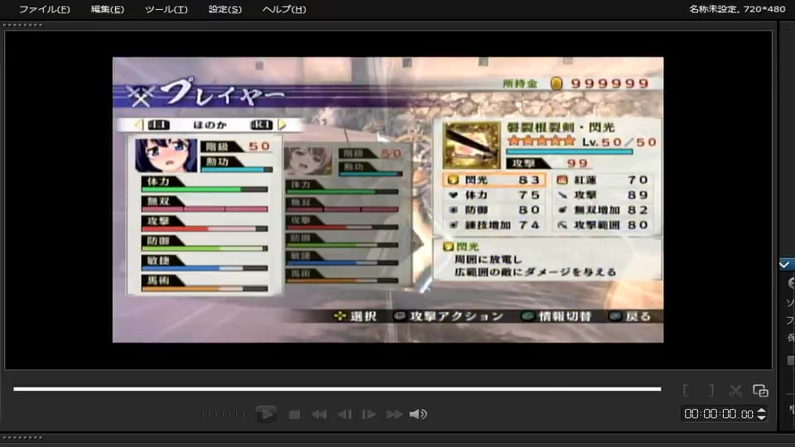The image size is (795, 447).
Task: Click the weapon image in the preview
Action: pyautogui.click(x=471, y=146)
